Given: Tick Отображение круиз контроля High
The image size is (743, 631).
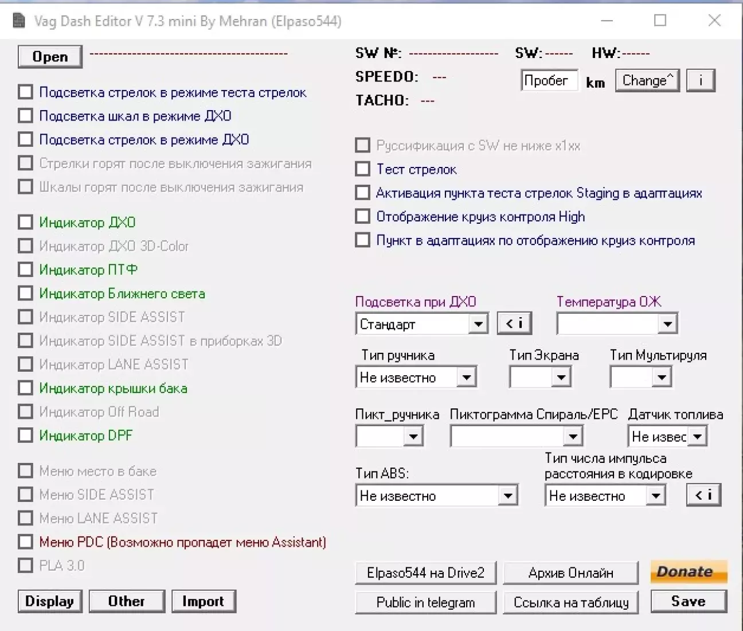Looking at the screenshot, I should tap(362, 216).
